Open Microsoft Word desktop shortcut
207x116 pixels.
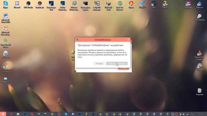[x=5, y=18]
